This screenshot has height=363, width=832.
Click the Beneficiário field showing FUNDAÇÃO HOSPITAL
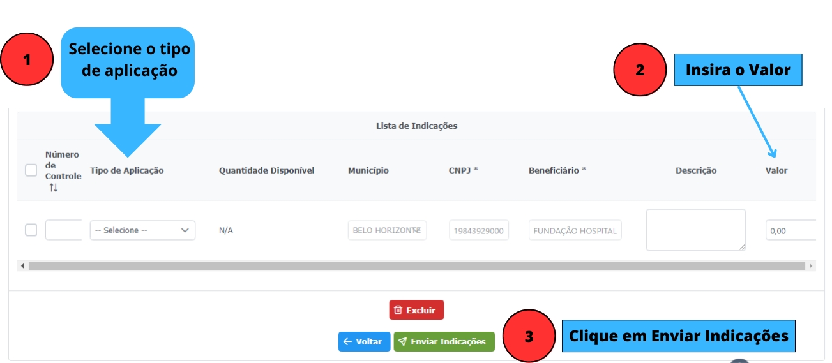tap(575, 230)
